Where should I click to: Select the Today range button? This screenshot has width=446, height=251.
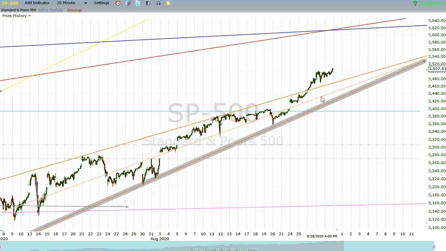coord(253,249)
